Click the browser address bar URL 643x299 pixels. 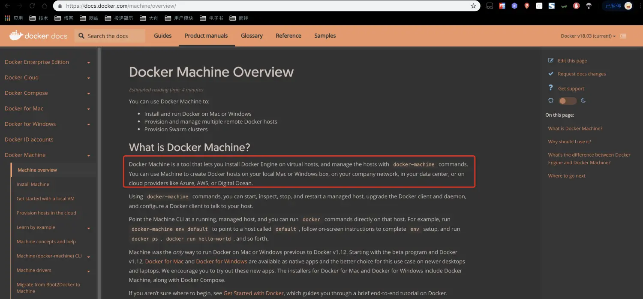(121, 6)
